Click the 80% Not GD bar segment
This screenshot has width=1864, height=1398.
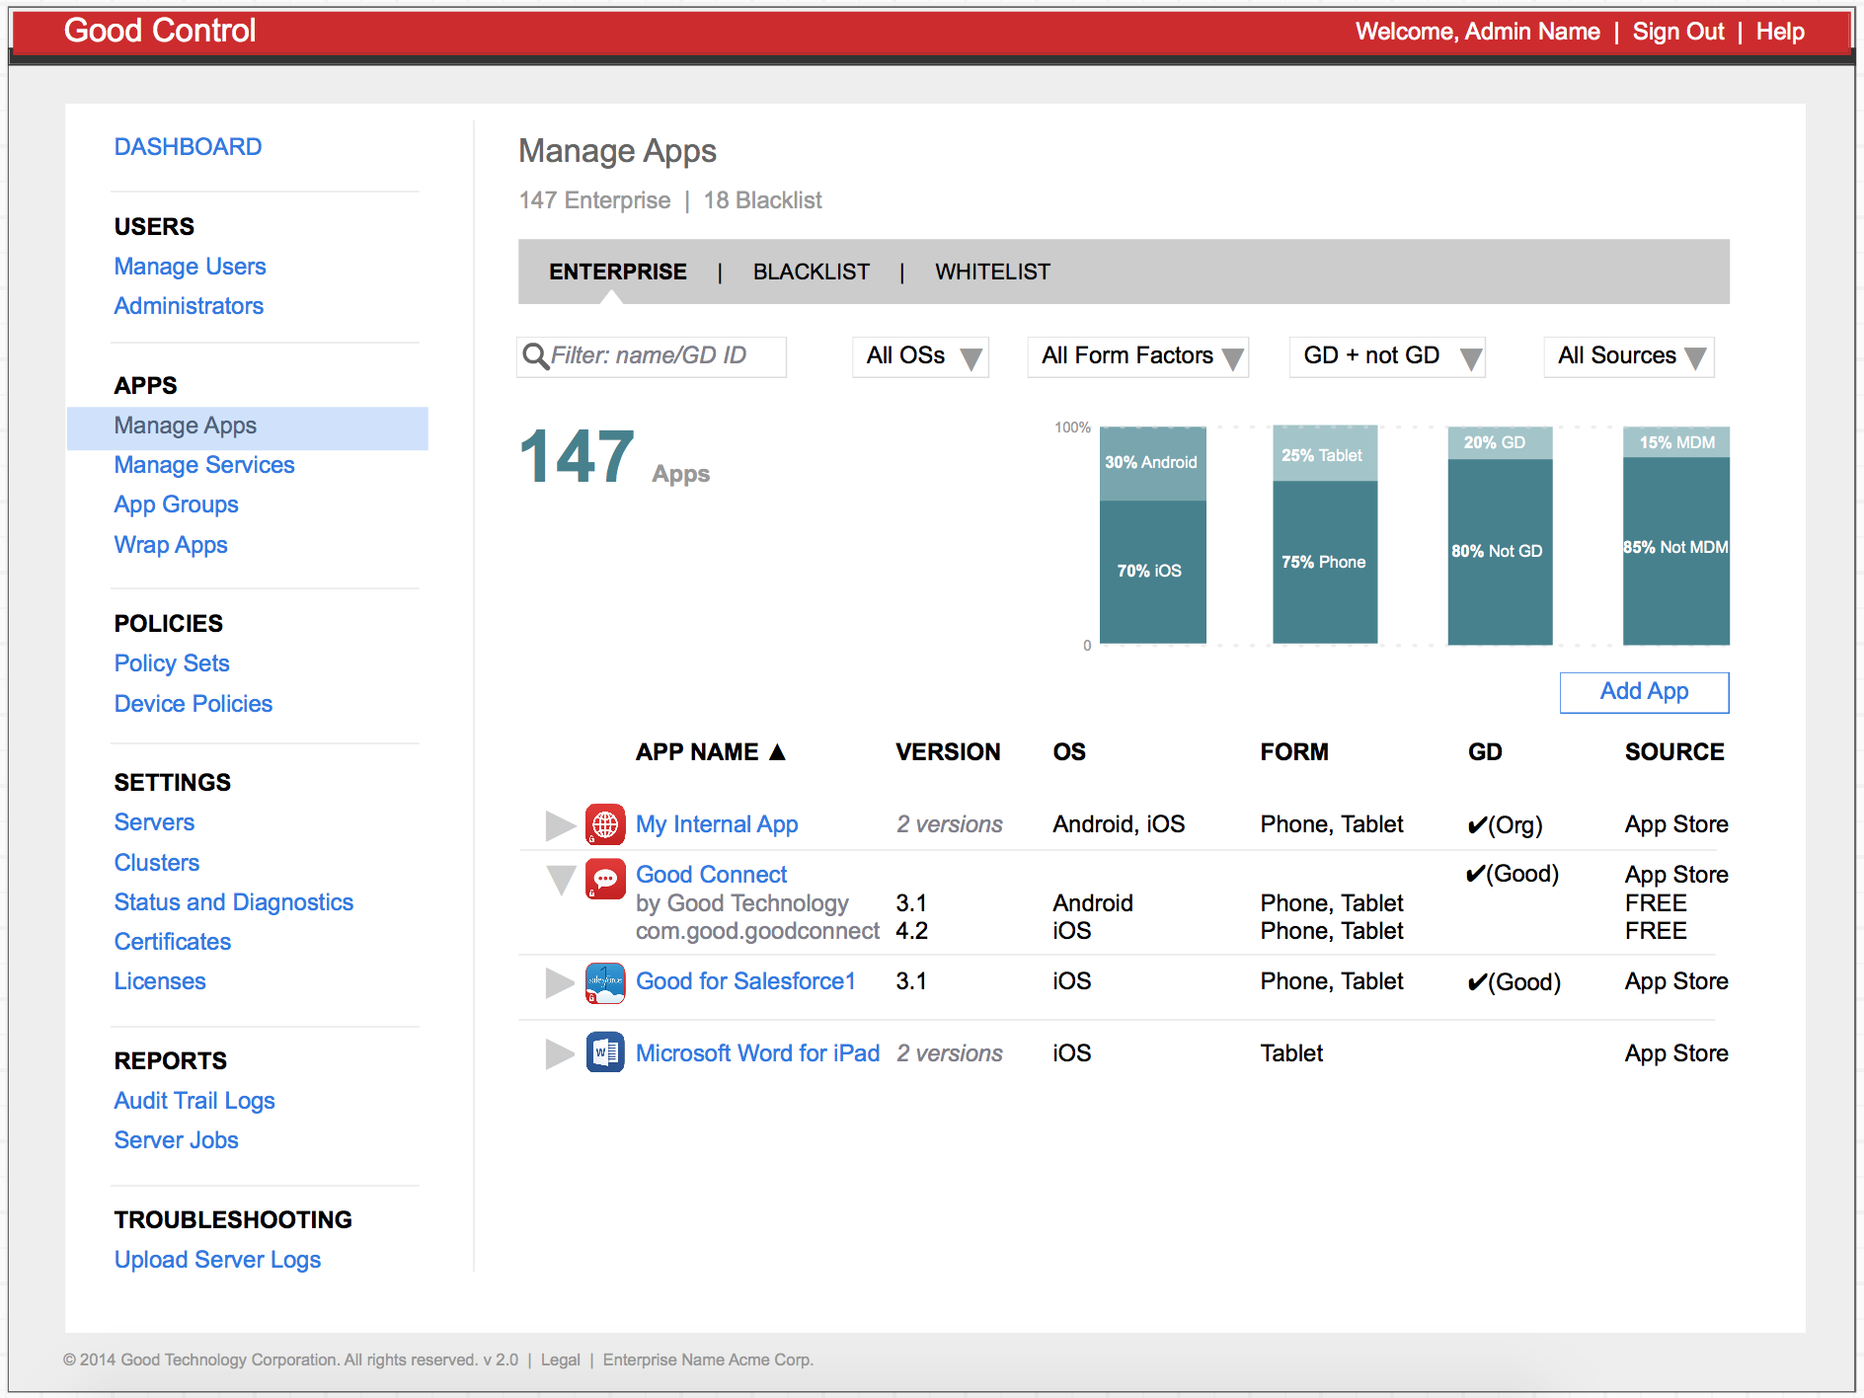[x=1500, y=551]
